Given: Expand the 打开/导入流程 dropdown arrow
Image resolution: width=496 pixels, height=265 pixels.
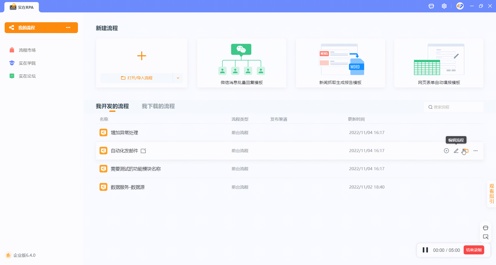Looking at the screenshot, I should (178, 78).
